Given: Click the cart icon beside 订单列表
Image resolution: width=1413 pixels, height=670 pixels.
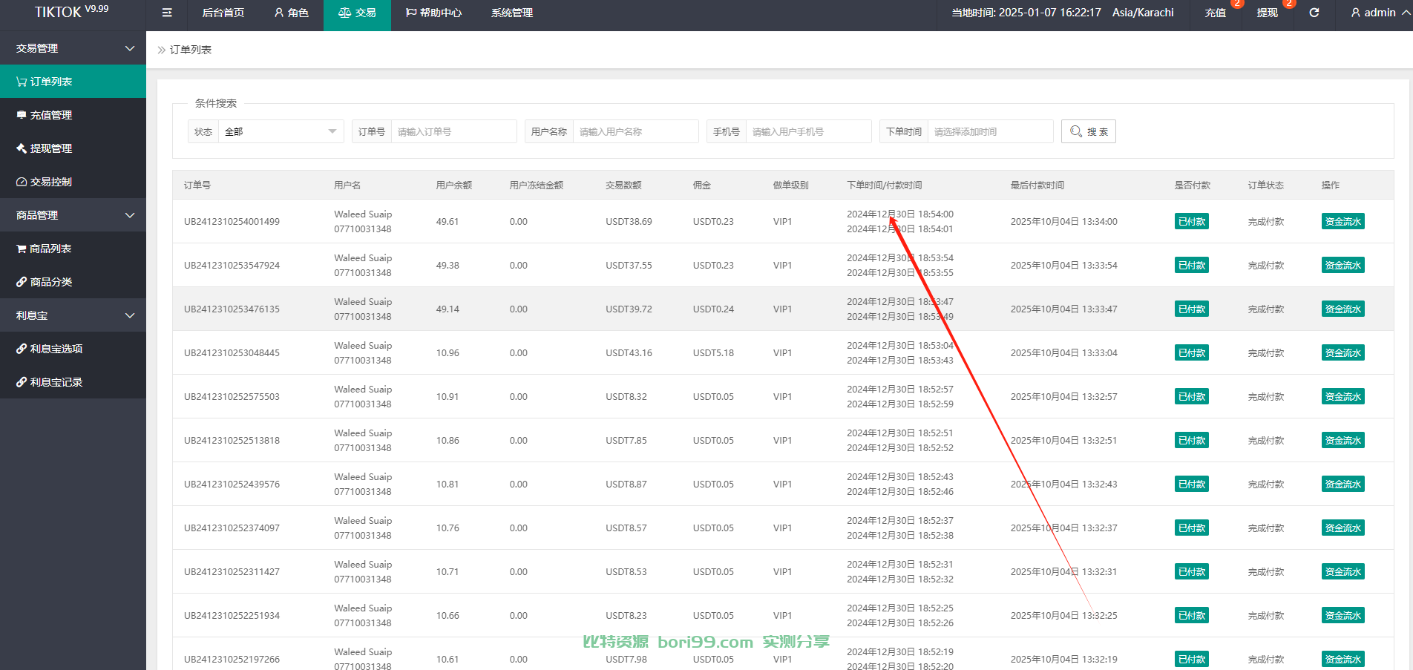Looking at the screenshot, I should [x=22, y=82].
